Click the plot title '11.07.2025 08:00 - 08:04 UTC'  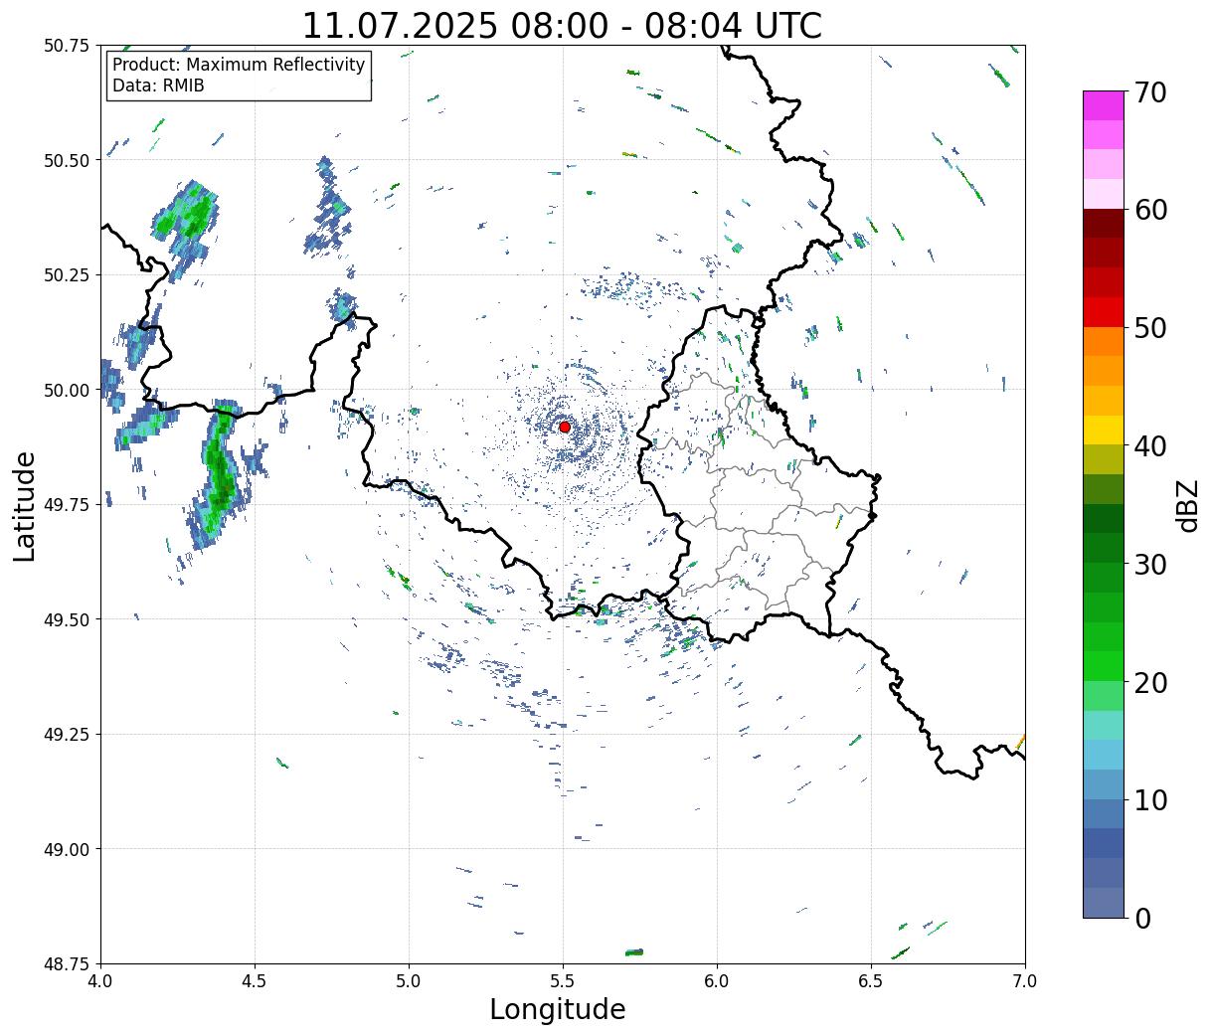click(x=562, y=25)
